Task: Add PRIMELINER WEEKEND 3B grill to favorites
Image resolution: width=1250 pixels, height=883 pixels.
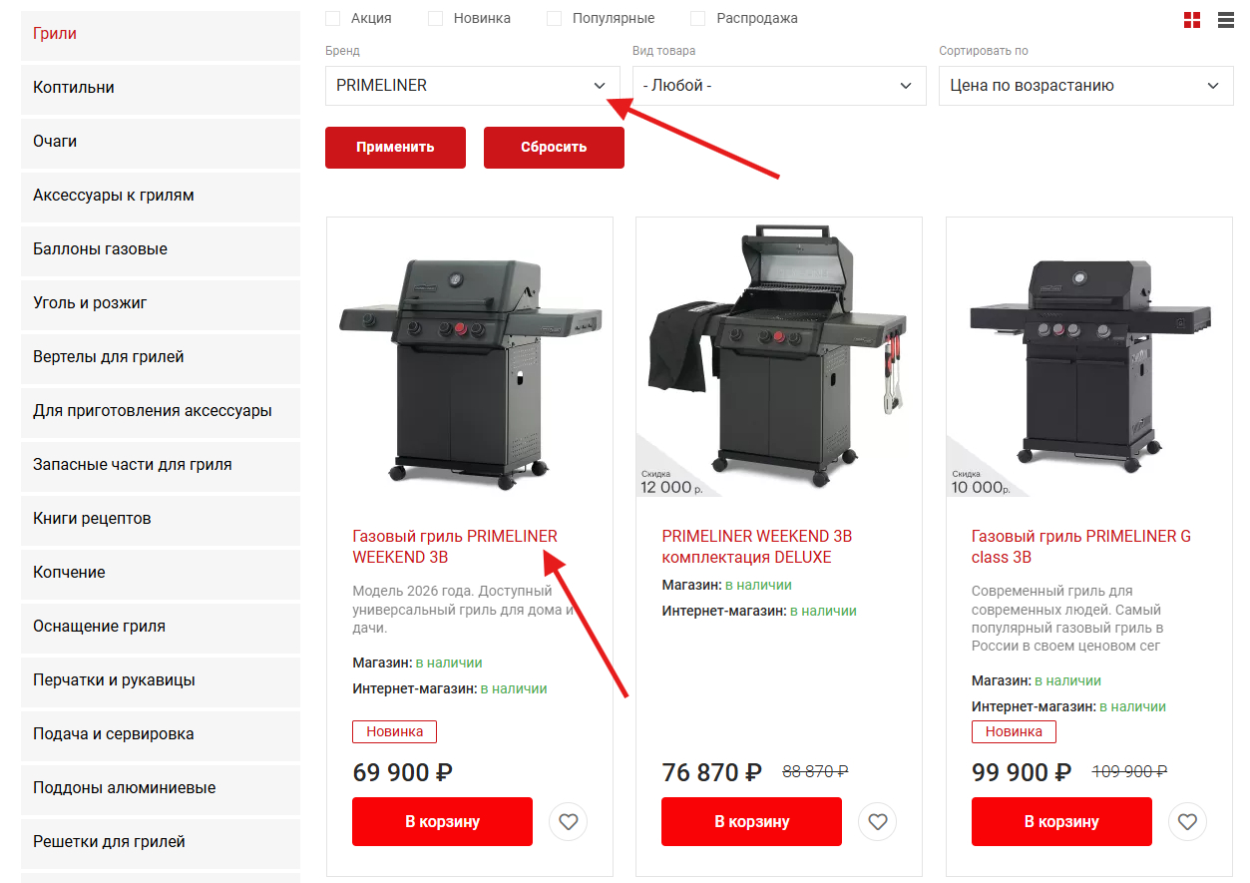Action: [569, 822]
